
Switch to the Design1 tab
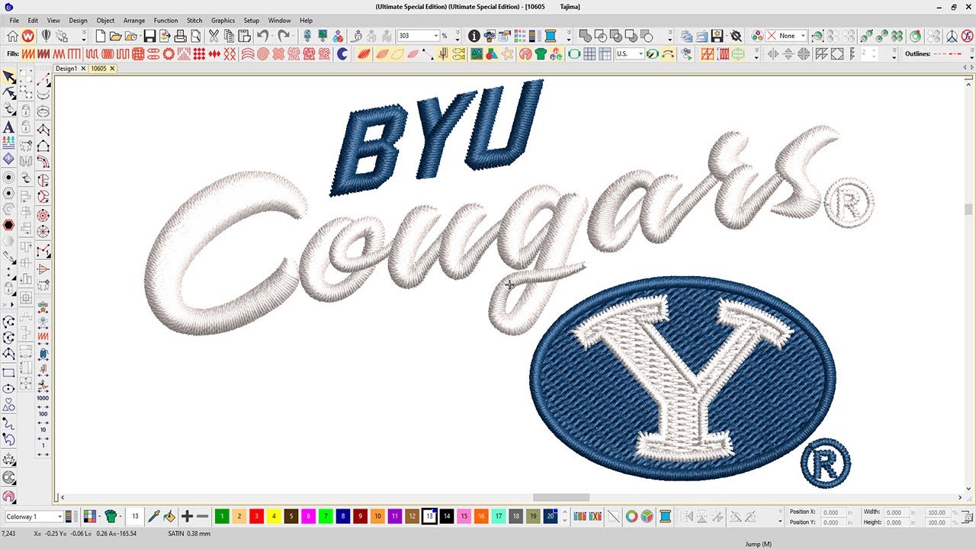[66, 69]
